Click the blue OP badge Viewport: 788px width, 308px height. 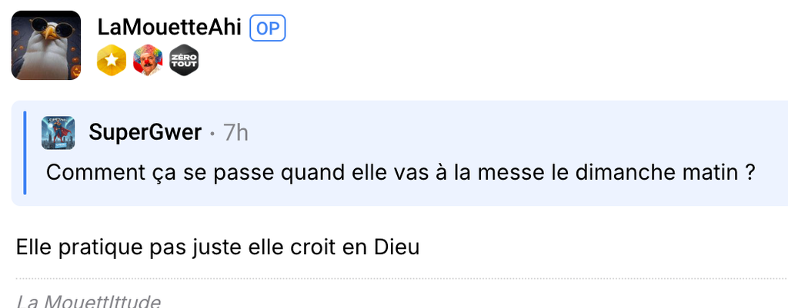click(267, 28)
